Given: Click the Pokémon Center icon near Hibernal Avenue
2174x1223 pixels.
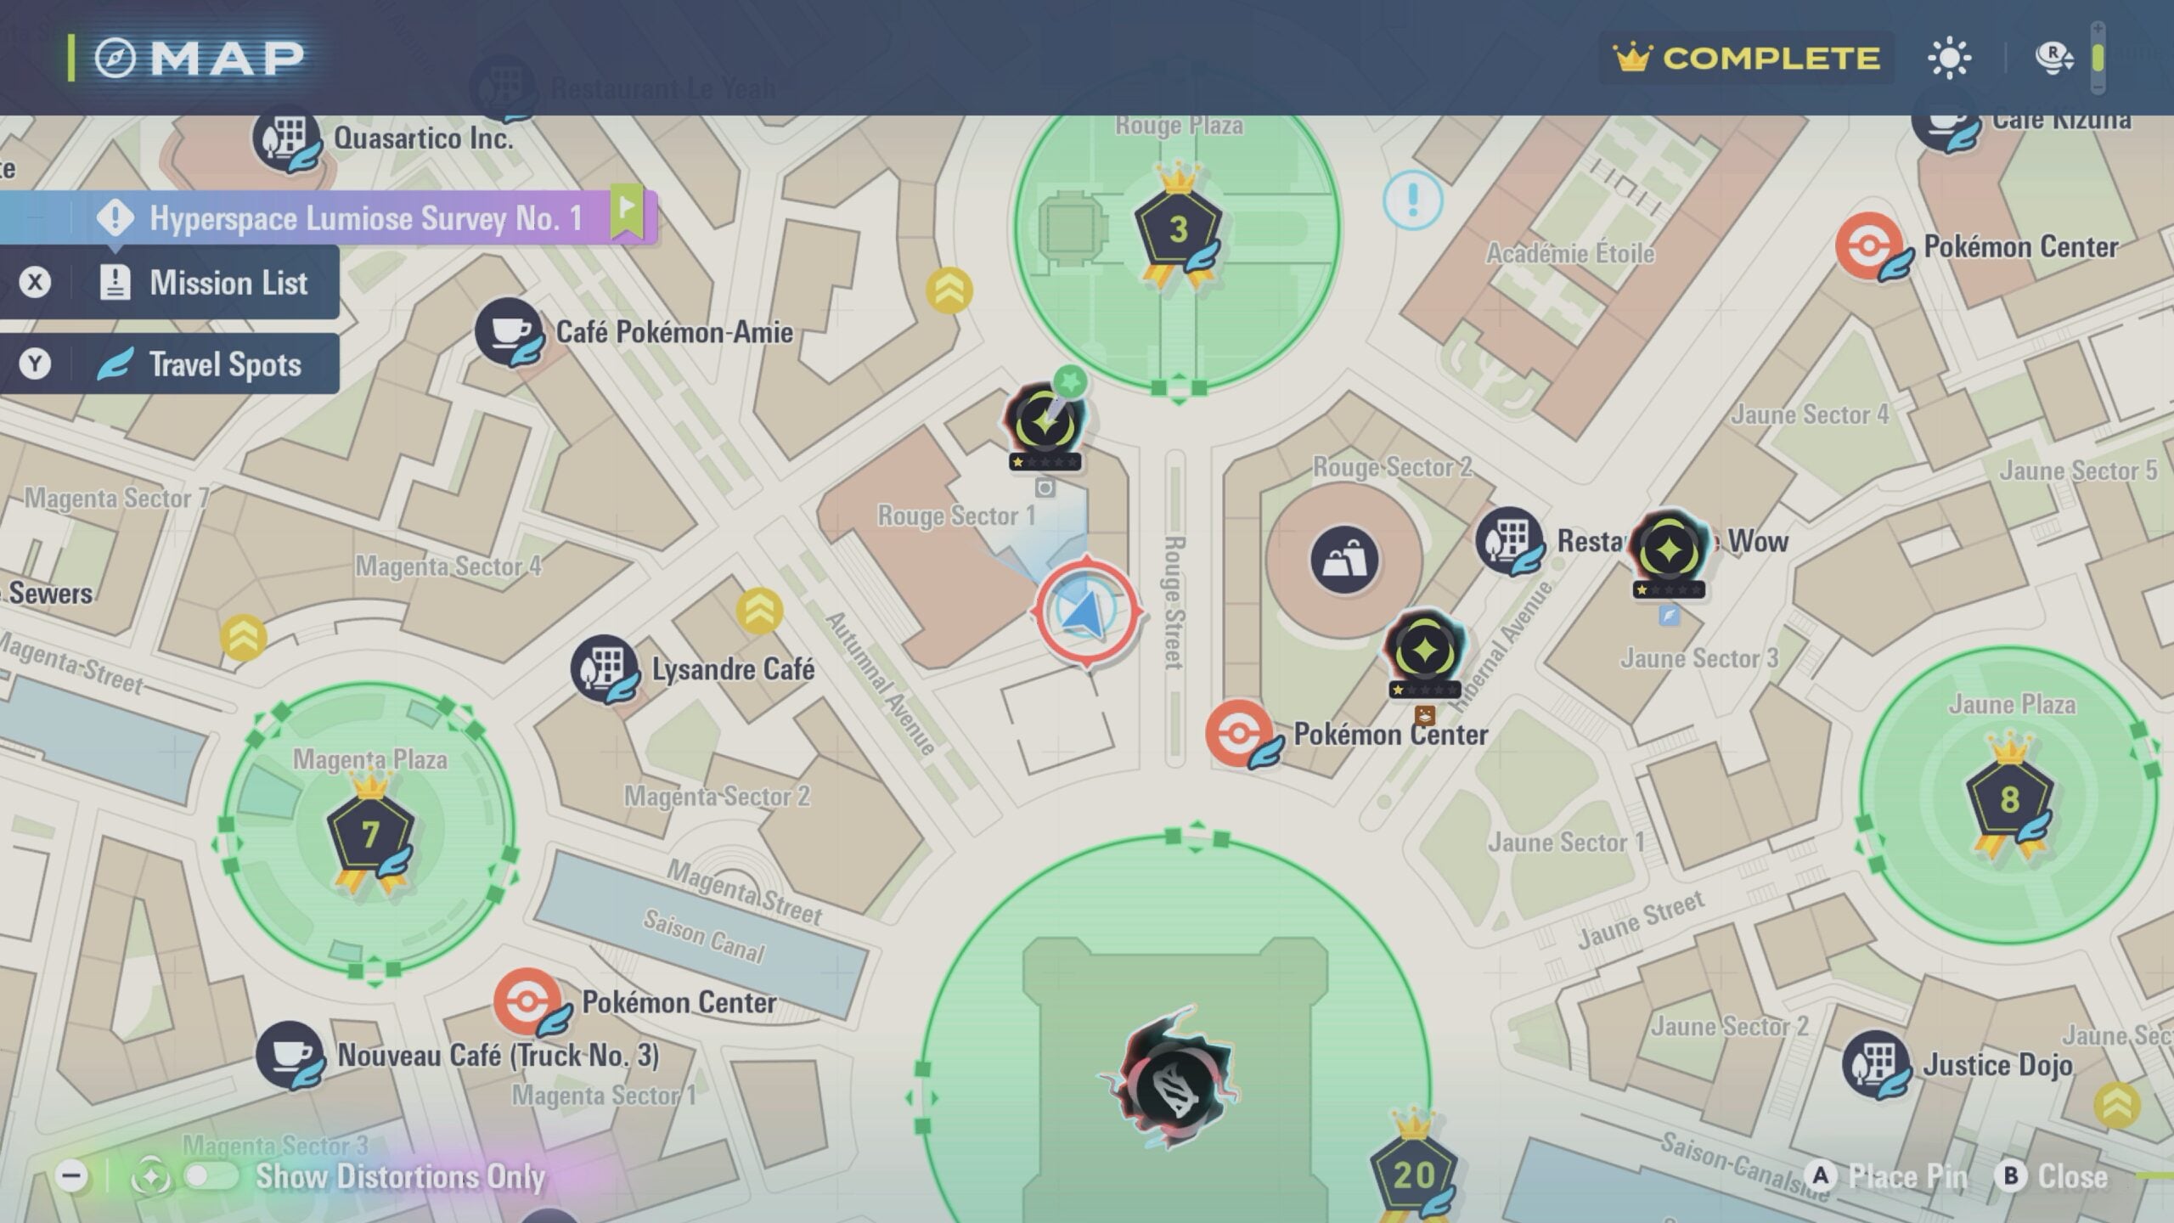Looking at the screenshot, I should (1240, 733).
